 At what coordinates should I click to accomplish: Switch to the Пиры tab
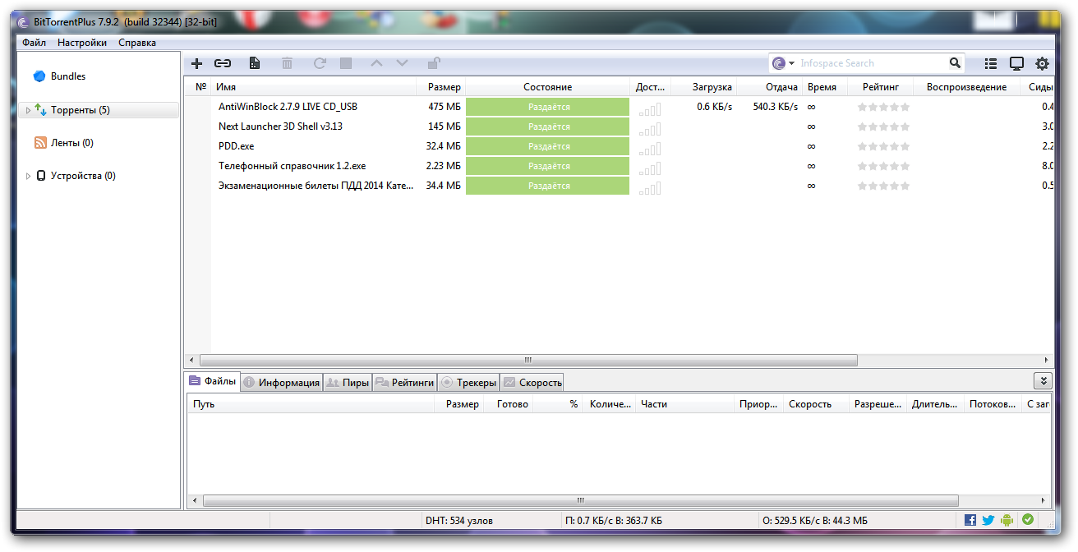(348, 382)
